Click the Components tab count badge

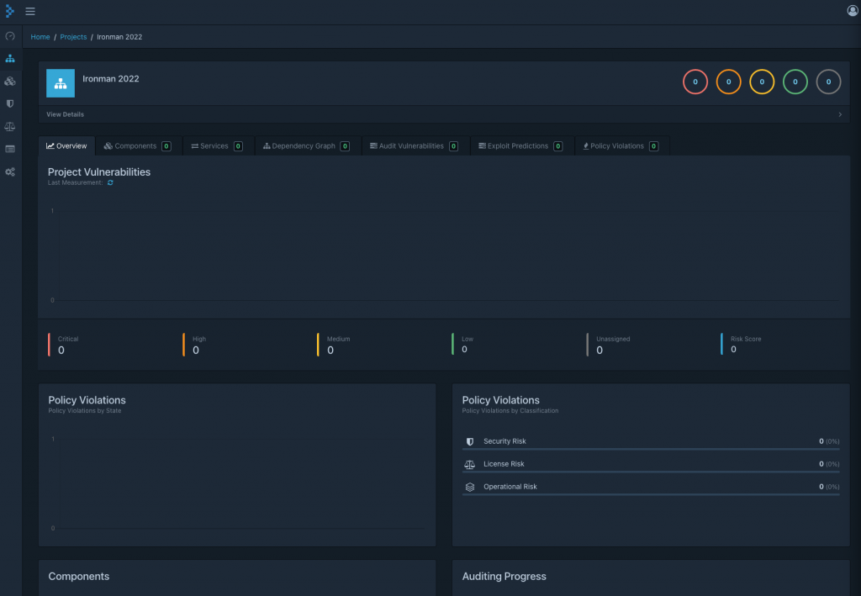tap(166, 146)
